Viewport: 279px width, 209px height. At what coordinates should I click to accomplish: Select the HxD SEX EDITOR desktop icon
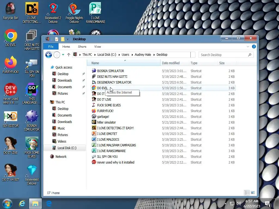pyautogui.click(x=11, y=119)
